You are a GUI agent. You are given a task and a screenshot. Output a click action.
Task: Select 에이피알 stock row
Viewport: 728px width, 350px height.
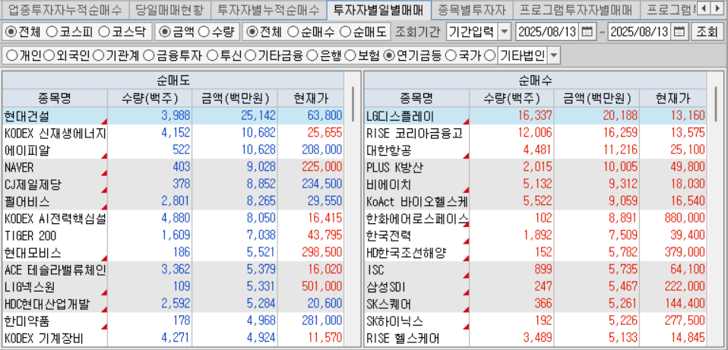173,150
